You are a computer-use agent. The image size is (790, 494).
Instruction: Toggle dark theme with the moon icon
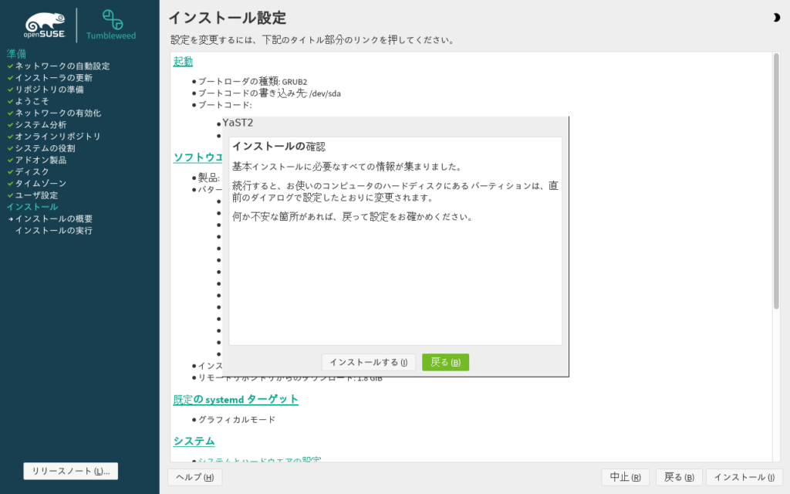coord(775,18)
